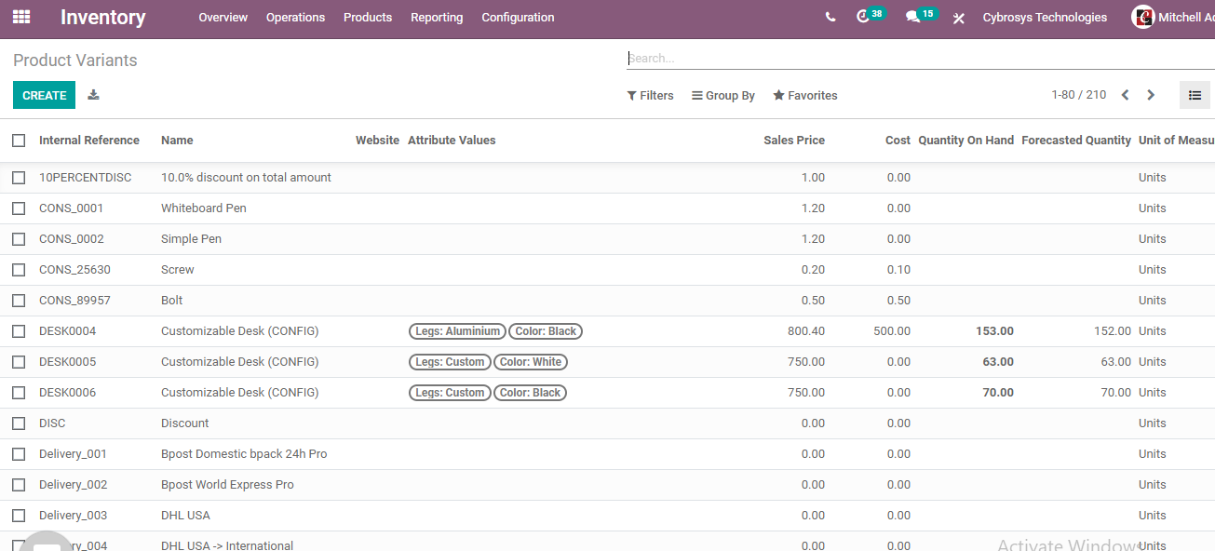Click DESK0006 Legs: Custom tag
This screenshot has width=1215, height=551.
450,393
